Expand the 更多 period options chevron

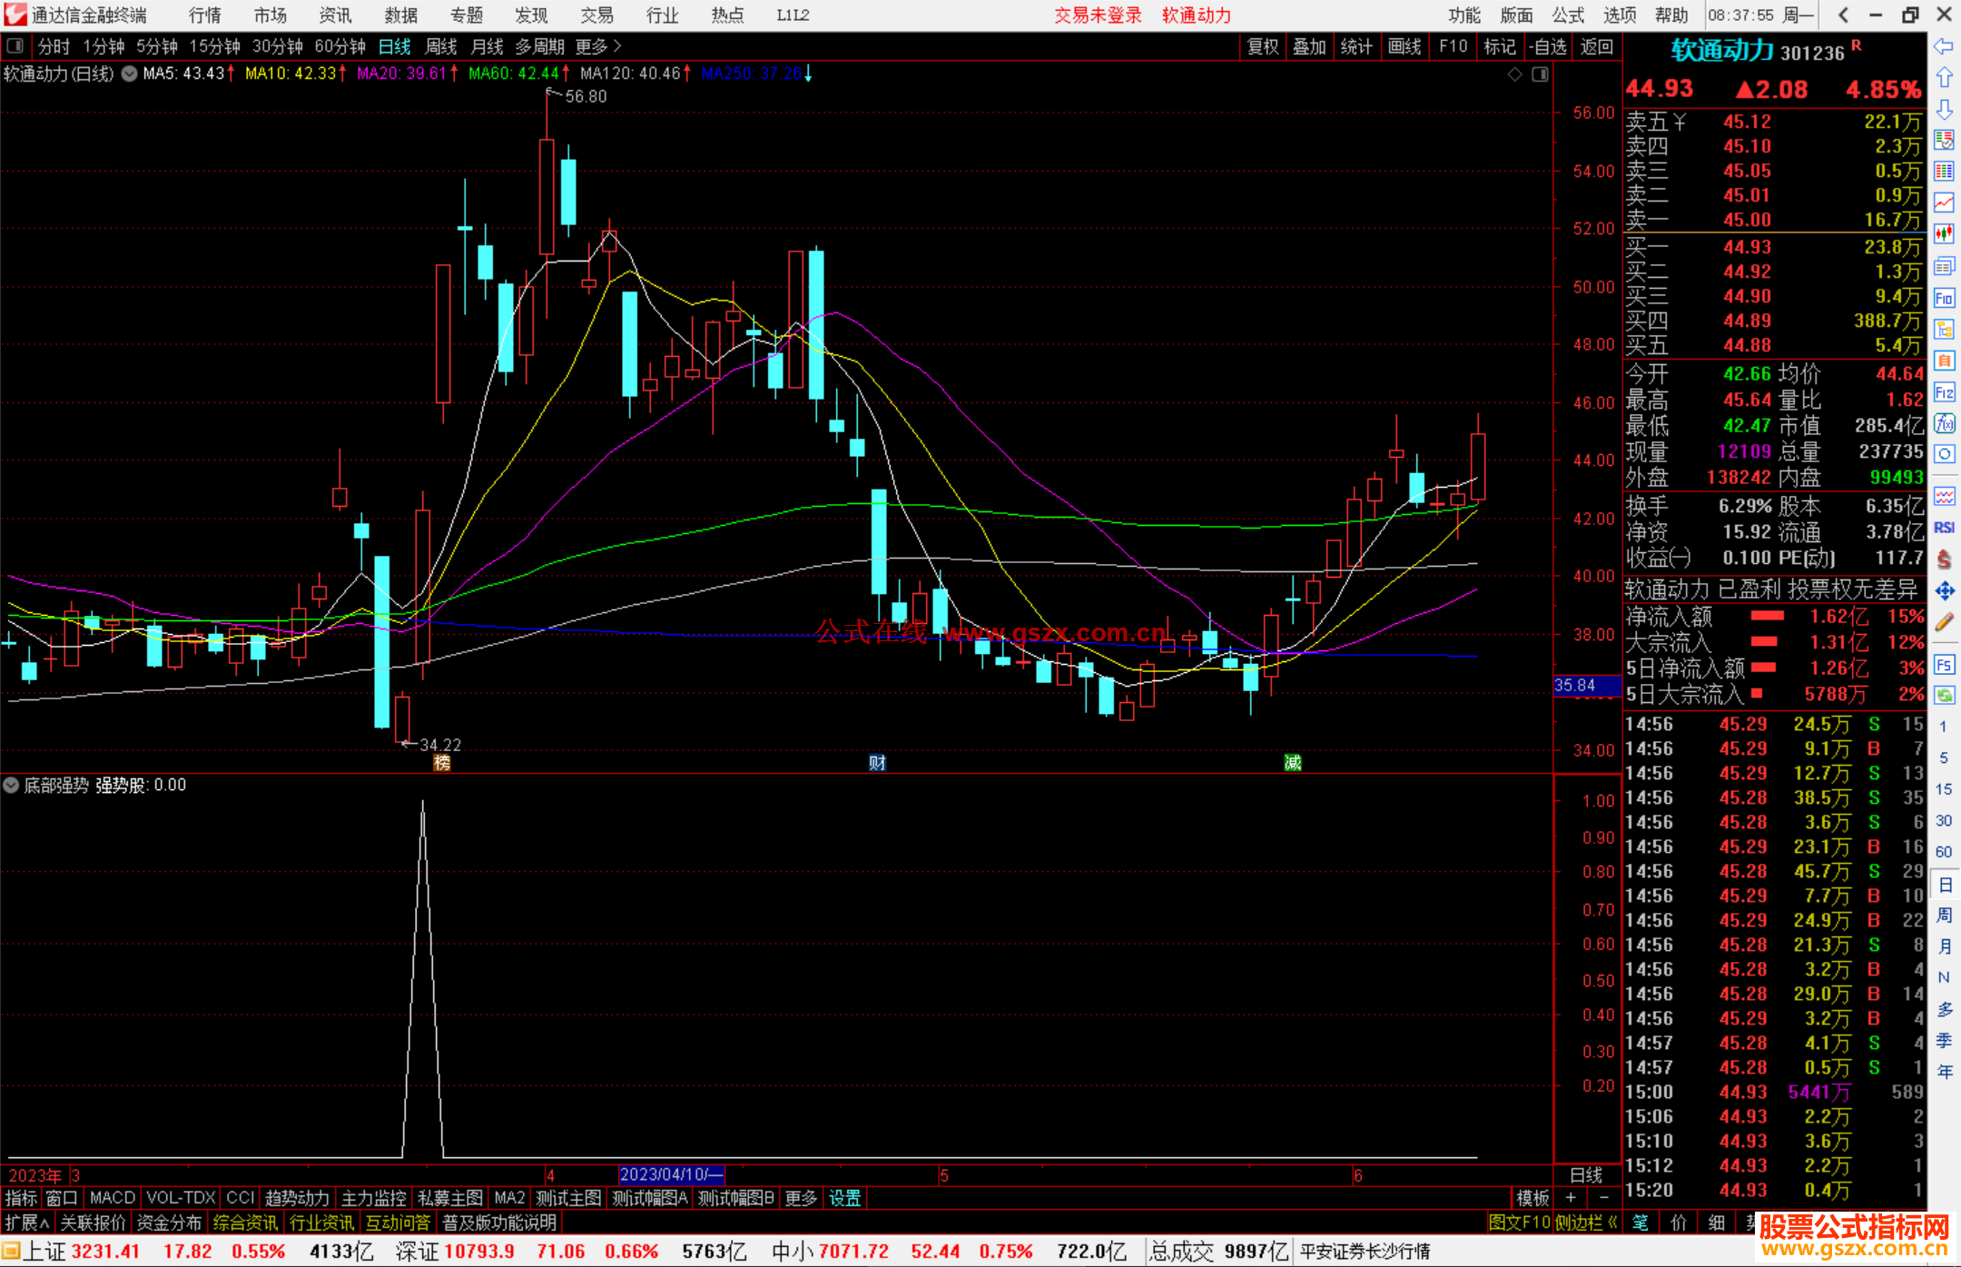coord(617,45)
